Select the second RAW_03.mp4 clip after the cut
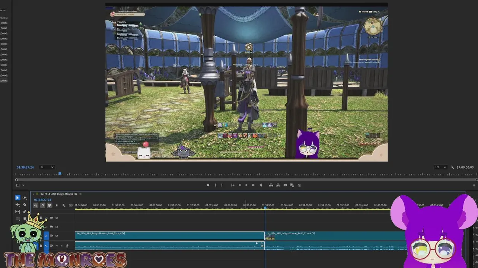The height and width of the screenshot is (268, 478). pyautogui.click(x=335, y=236)
